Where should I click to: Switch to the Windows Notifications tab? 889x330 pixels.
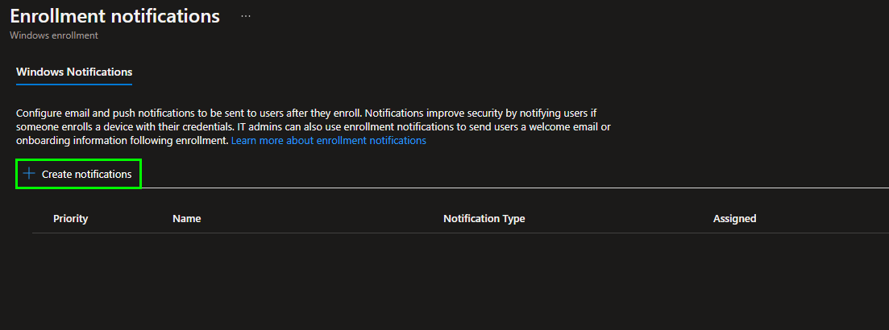pyautogui.click(x=74, y=72)
